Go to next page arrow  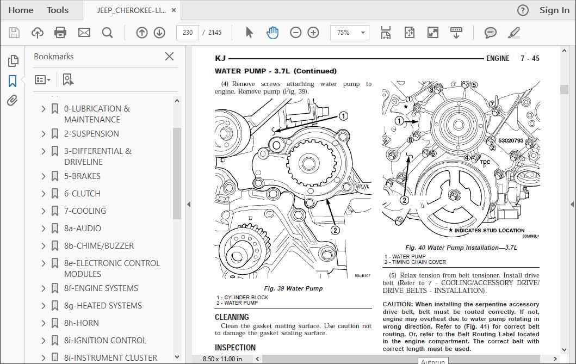click(x=159, y=33)
